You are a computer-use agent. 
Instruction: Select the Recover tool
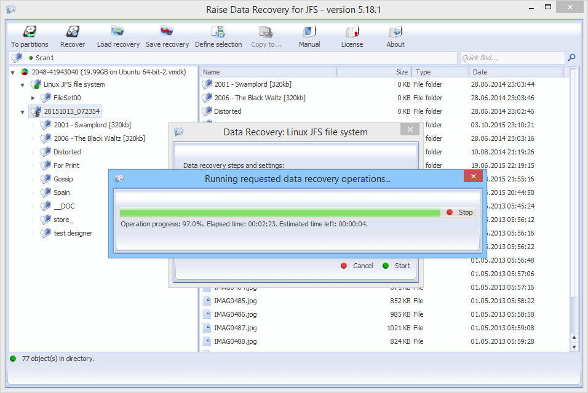[x=73, y=36]
